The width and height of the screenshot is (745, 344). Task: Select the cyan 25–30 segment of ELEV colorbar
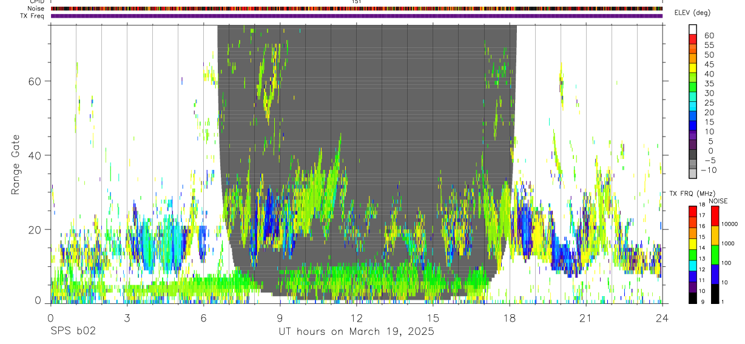[693, 98]
